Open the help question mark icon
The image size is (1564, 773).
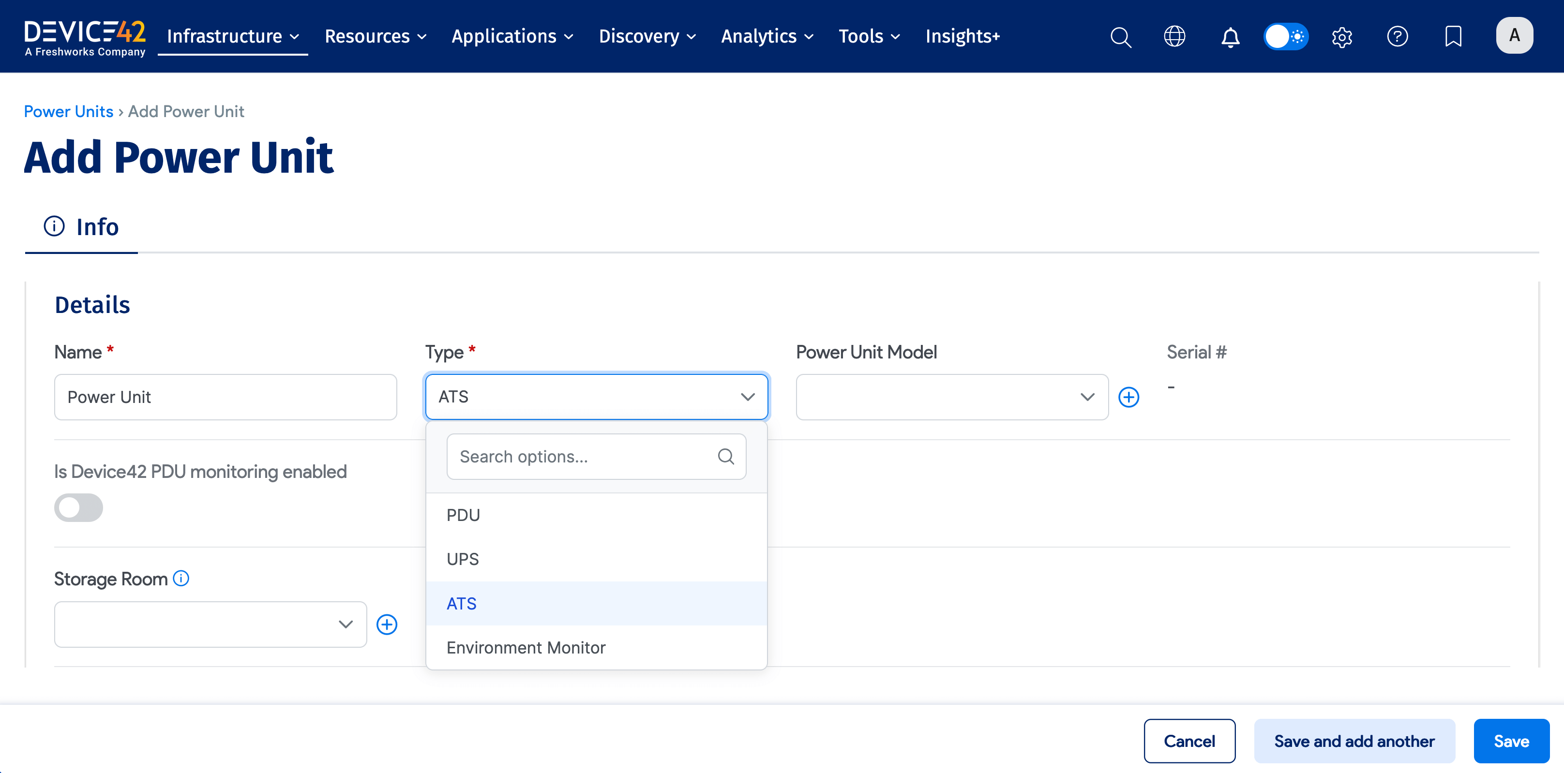1397,36
